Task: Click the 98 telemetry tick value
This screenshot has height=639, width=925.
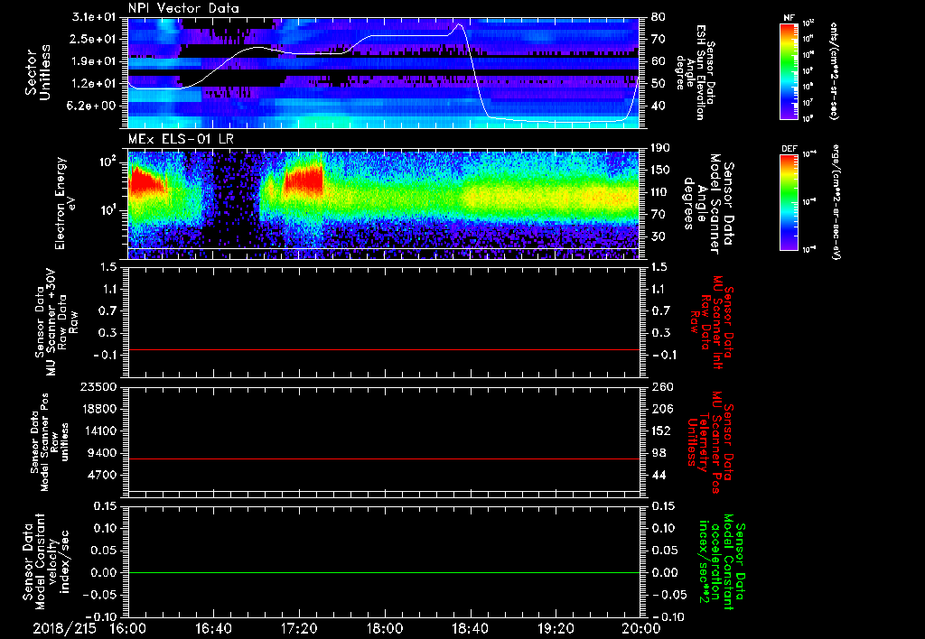Action: [x=658, y=453]
